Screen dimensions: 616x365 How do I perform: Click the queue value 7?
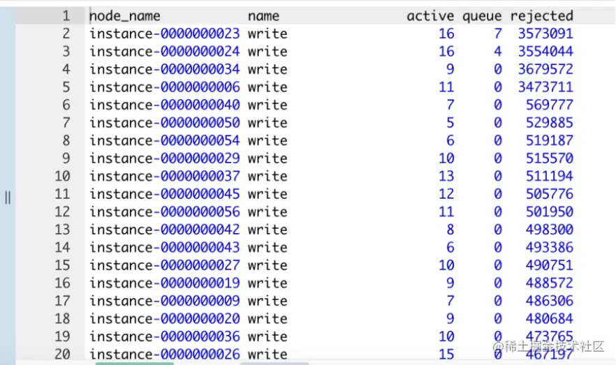498,33
